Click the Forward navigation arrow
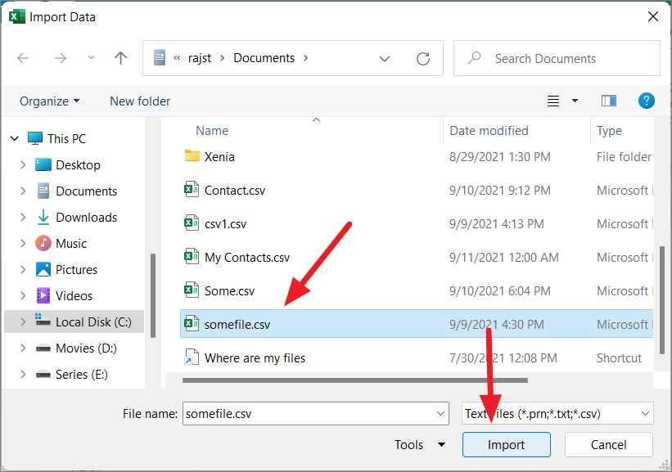The image size is (672, 472). pyautogui.click(x=61, y=58)
